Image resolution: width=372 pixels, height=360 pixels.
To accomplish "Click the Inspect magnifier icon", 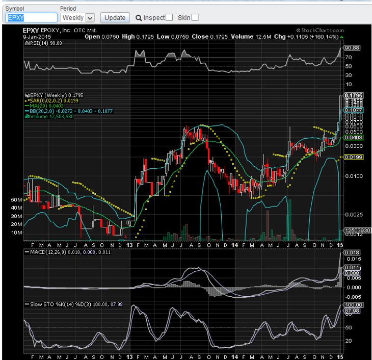I will (x=139, y=18).
